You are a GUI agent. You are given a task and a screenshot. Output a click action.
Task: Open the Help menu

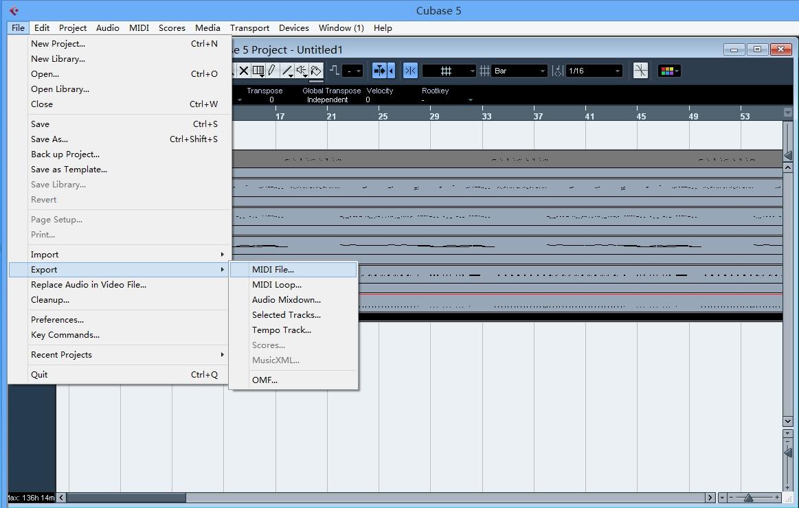click(x=383, y=28)
